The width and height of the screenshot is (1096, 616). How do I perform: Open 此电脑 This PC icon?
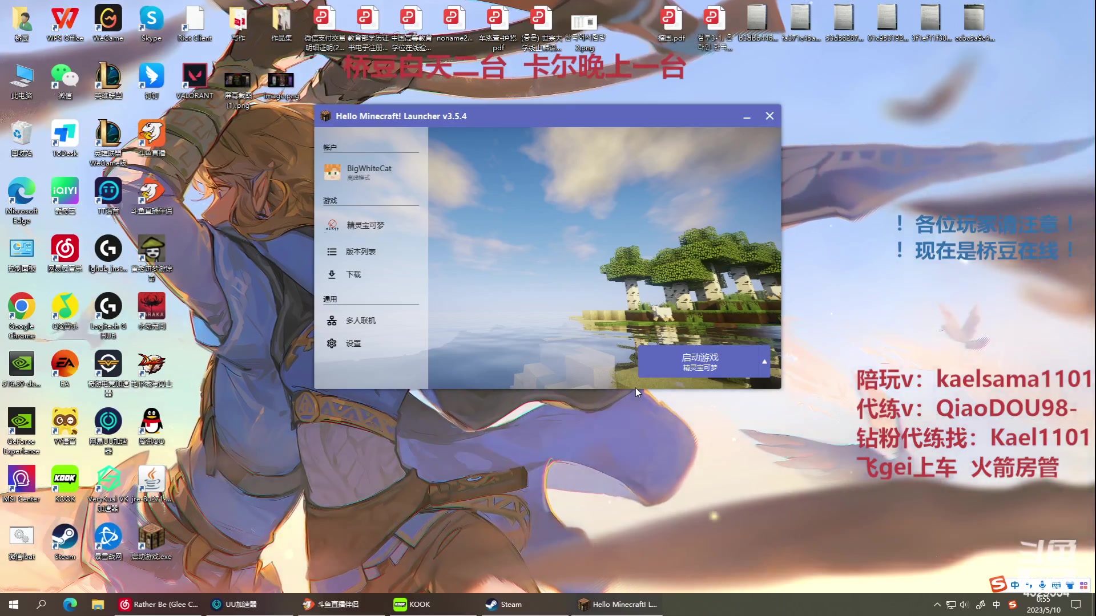tap(22, 81)
